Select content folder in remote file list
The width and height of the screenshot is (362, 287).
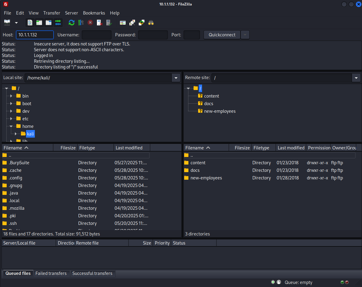269,163
